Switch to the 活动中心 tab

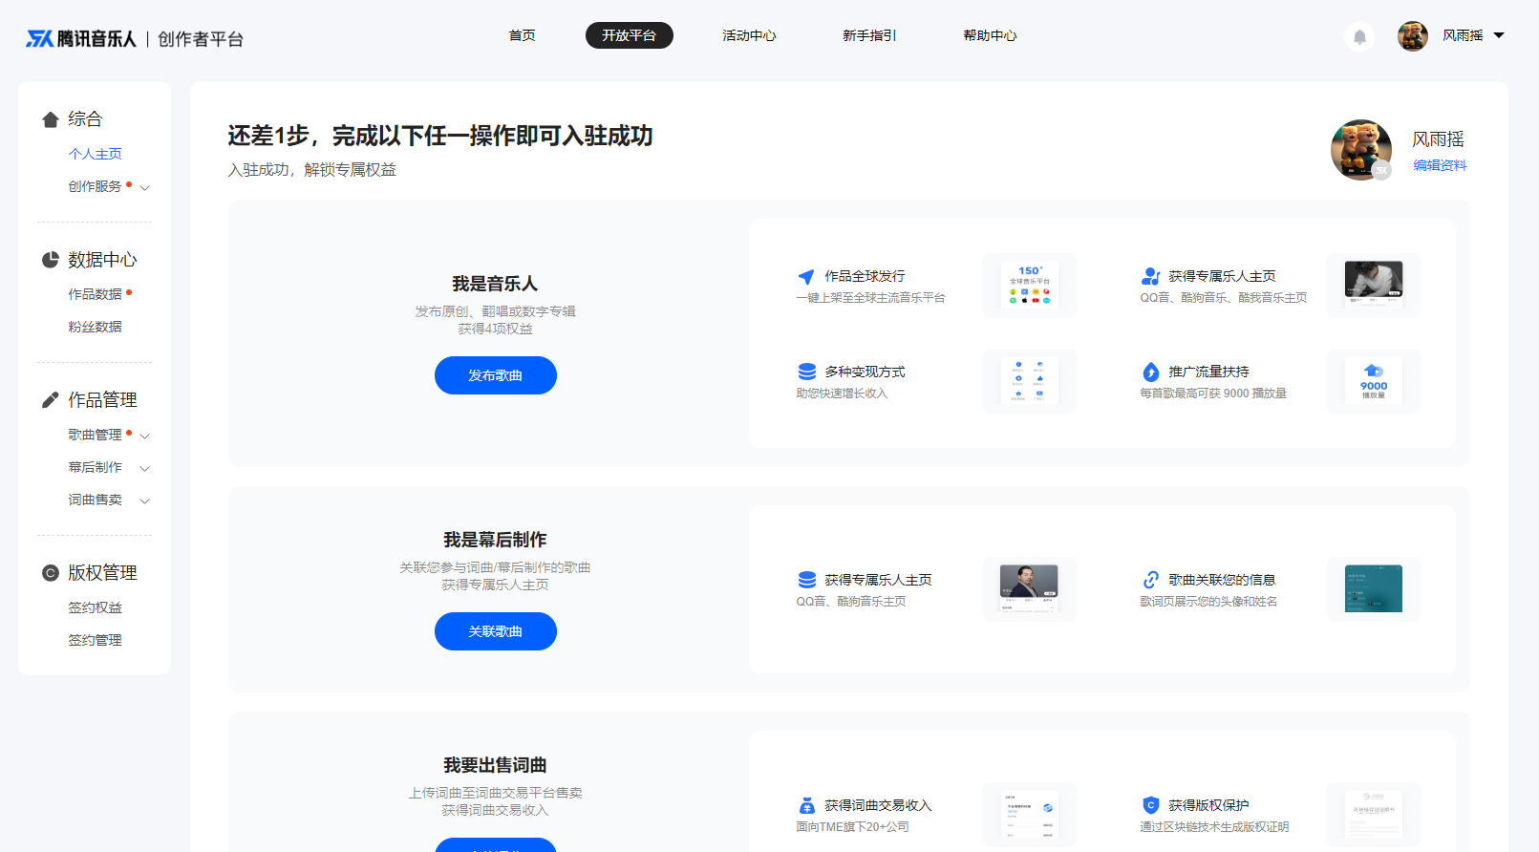coord(749,35)
